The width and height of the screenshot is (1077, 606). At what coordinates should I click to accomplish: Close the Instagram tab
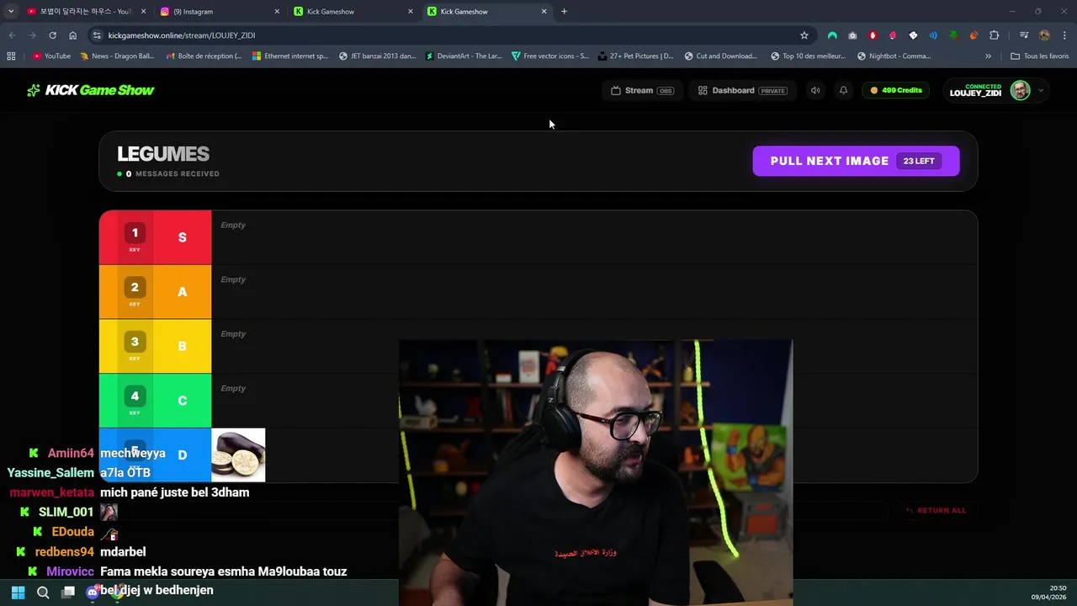pos(277,11)
